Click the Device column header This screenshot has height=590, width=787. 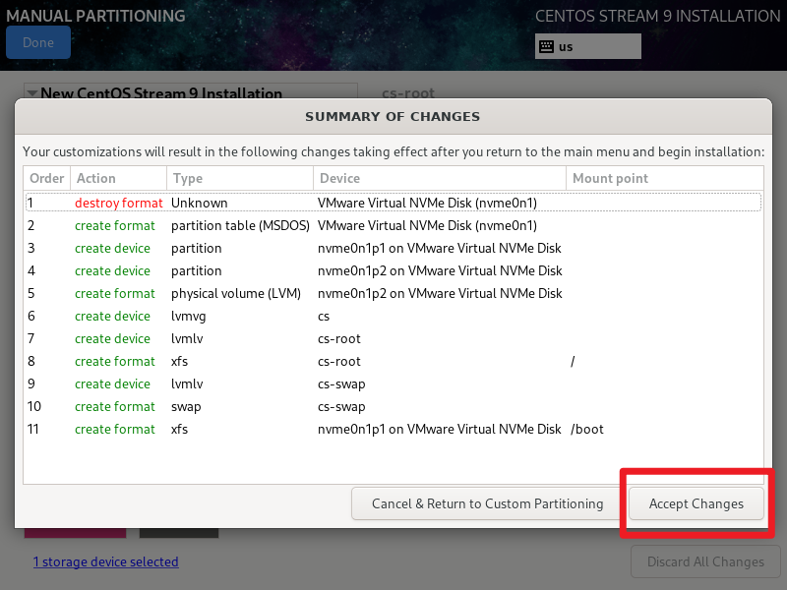click(x=440, y=179)
